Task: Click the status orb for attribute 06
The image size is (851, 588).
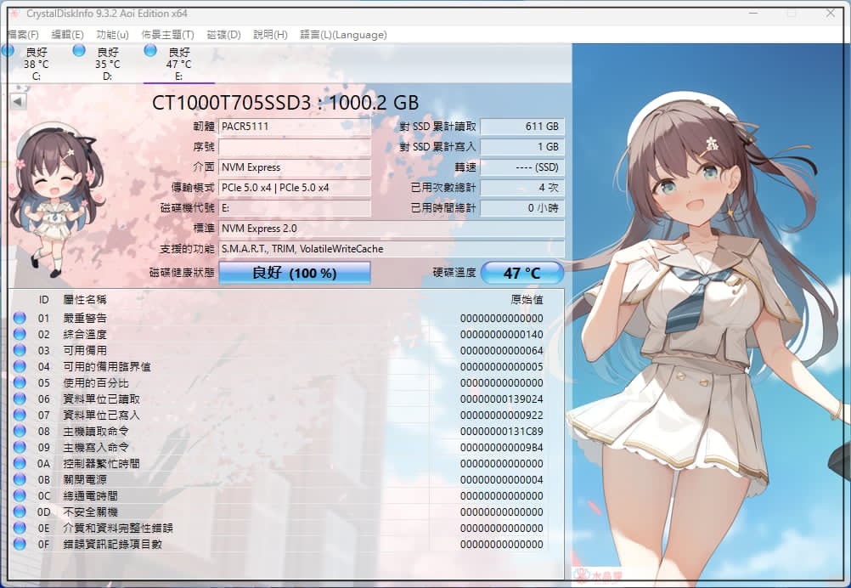Action: click(20, 399)
